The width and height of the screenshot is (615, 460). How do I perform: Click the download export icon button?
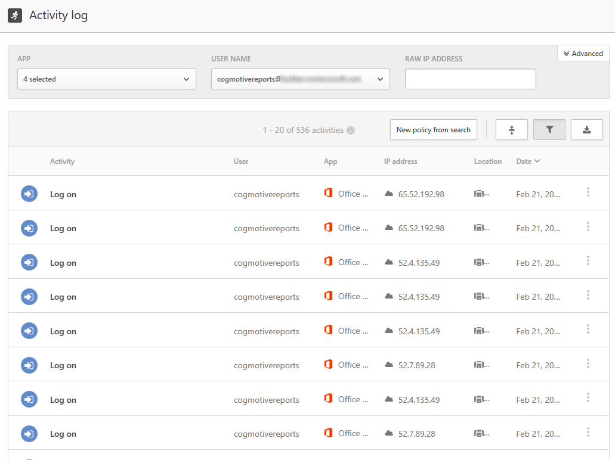pos(586,130)
